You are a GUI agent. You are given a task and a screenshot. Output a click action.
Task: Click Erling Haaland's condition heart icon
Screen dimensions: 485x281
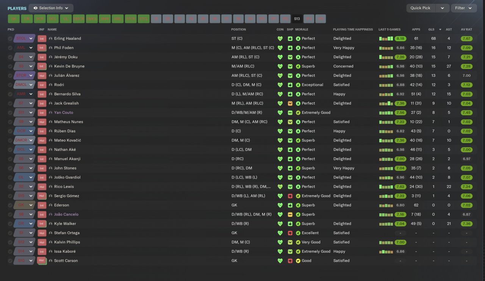coord(280,39)
